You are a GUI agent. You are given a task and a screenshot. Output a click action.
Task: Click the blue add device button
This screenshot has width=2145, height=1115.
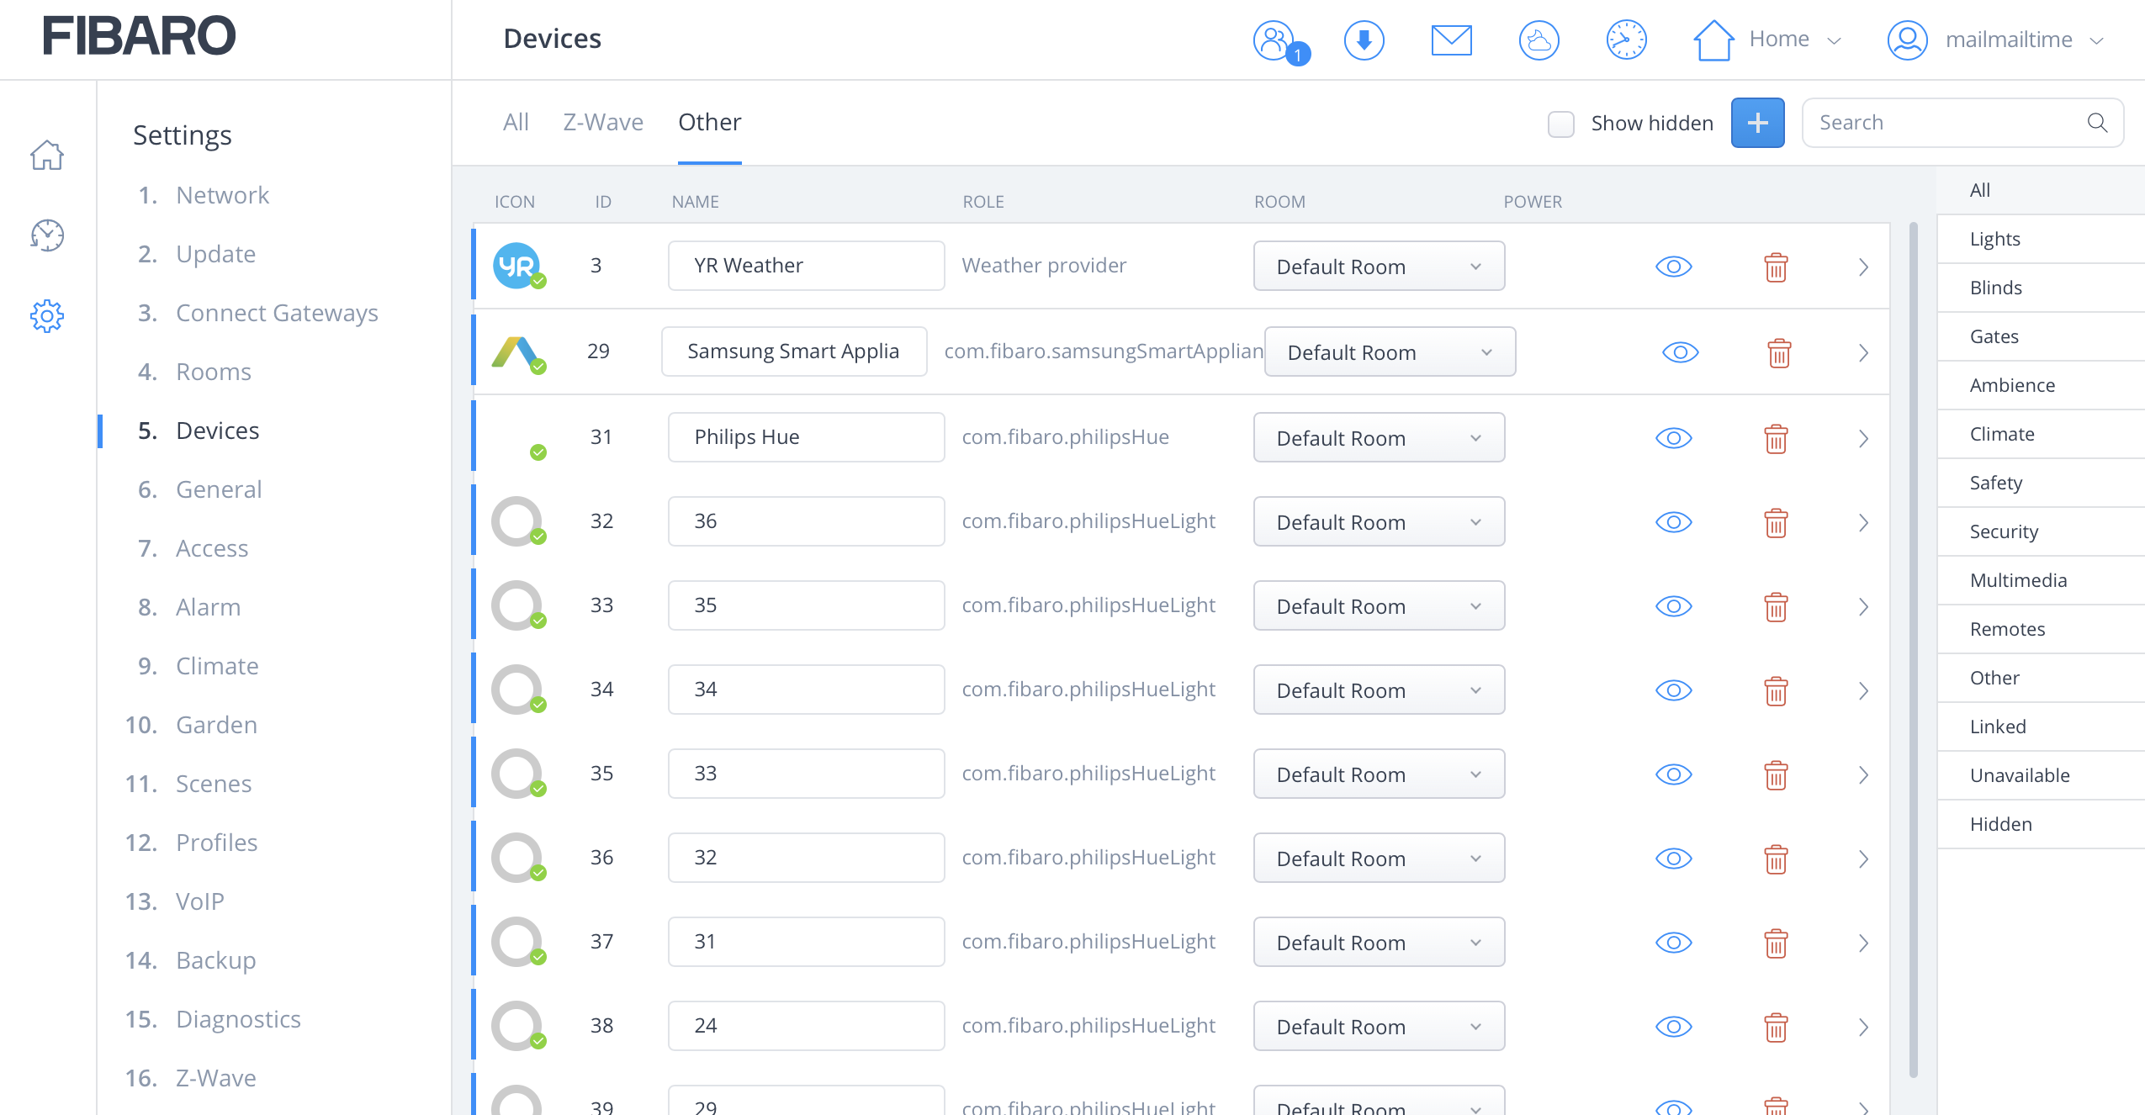click(x=1757, y=123)
